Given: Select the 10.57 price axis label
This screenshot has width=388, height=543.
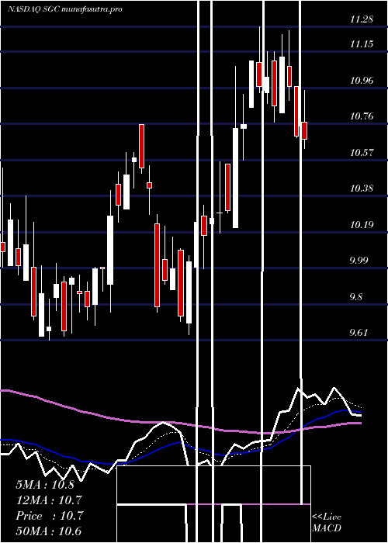Looking at the screenshot, I should (362, 152).
